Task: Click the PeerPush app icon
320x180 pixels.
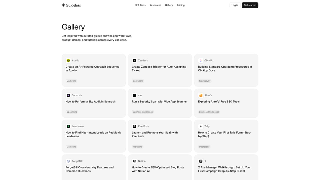Action: coord(134,126)
